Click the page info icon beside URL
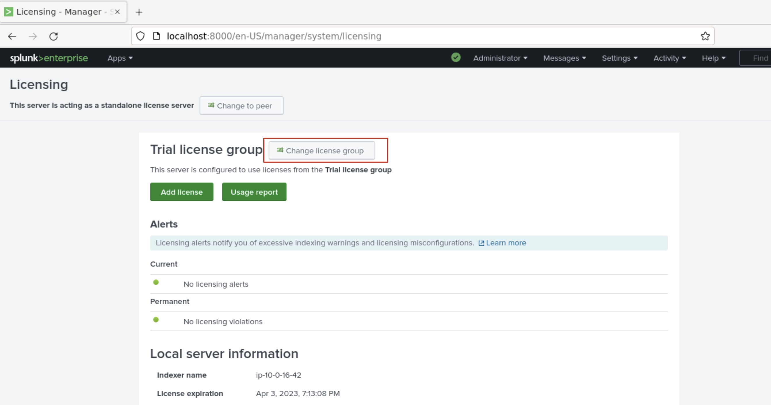This screenshot has height=405, width=771. tap(156, 36)
